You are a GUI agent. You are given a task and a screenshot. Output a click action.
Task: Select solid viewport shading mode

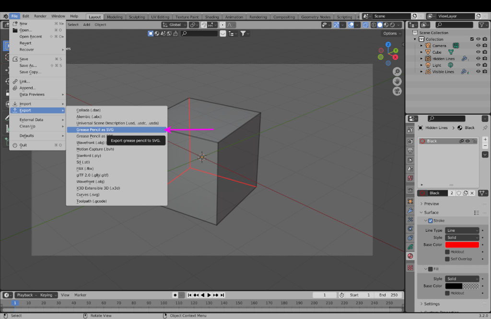pyautogui.click(x=380, y=25)
